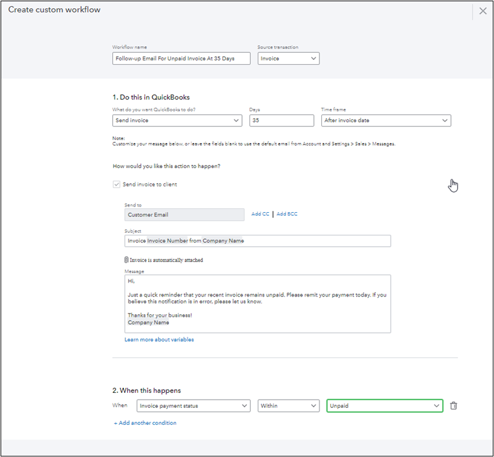494x457 pixels.
Task: Click inside the Message text area
Action: (258, 303)
